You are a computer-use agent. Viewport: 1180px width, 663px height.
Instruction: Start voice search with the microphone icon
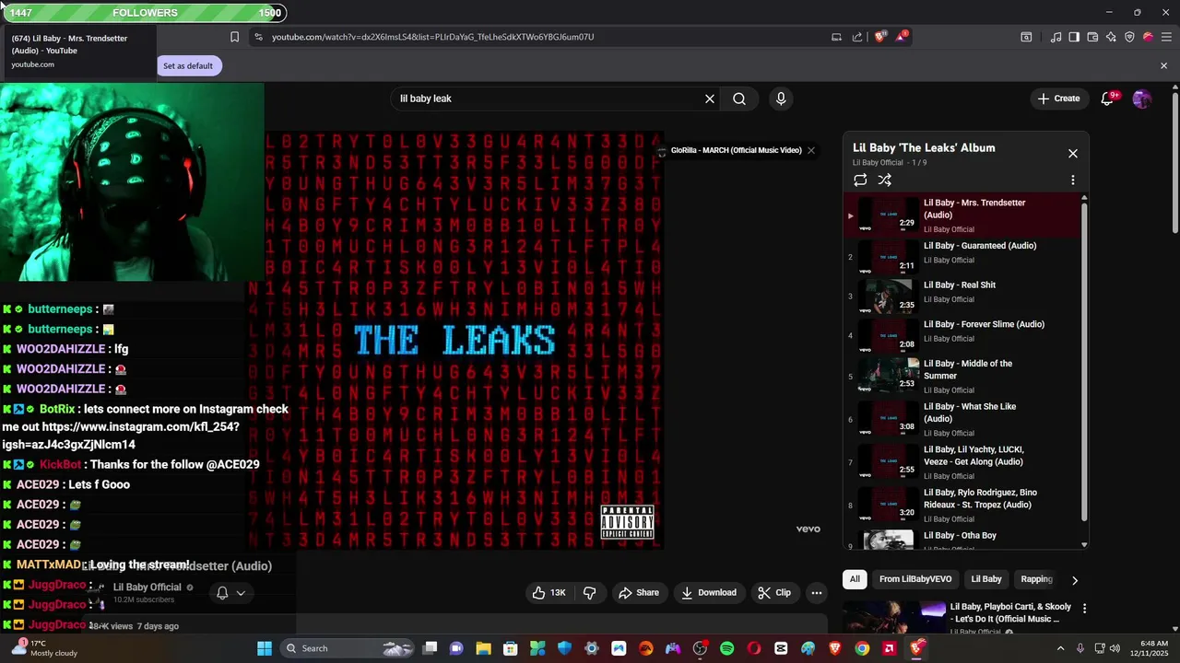(x=781, y=99)
